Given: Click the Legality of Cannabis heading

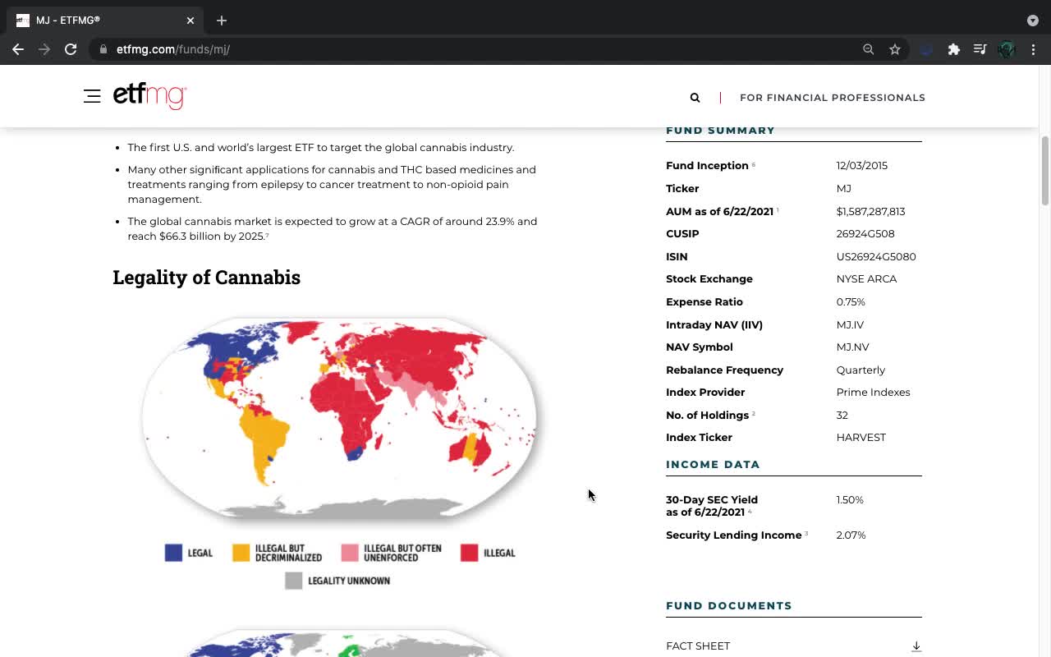Looking at the screenshot, I should (x=207, y=278).
